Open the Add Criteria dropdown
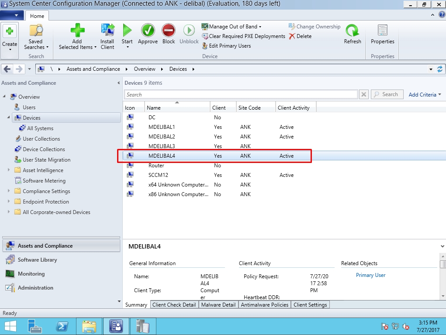446x335 pixels. (x=425, y=94)
